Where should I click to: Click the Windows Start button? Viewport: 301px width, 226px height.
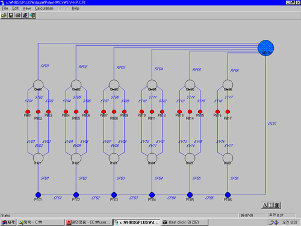(x=8, y=222)
